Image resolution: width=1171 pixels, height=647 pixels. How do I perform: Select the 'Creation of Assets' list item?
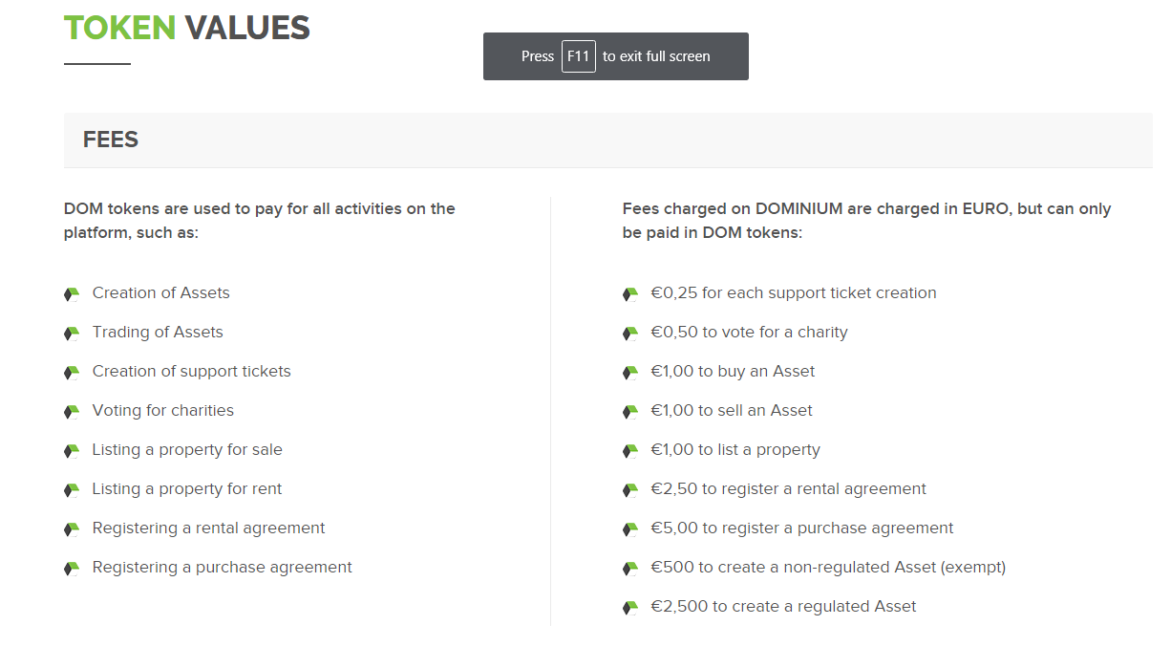[160, 293]
